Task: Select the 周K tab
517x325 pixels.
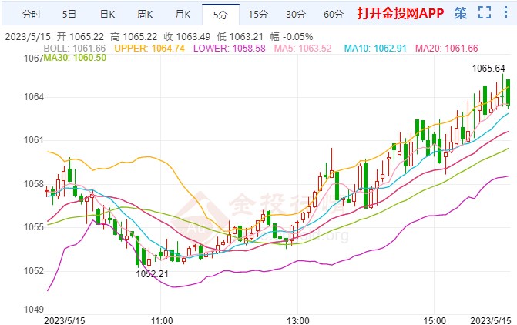Action: pyautogui.click(x=145, y=15)
